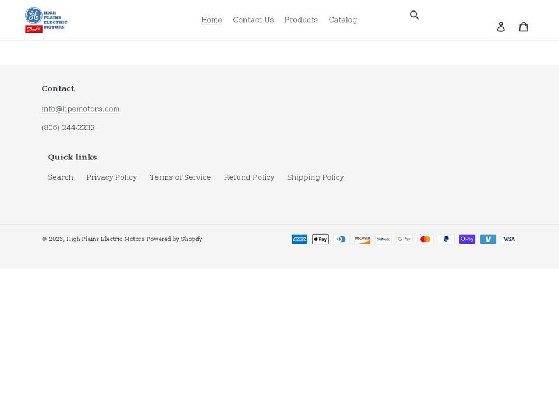The width and height of the screenshot is (559, 419).
Task: Click the High Plains Electric Motors logo
Action: pos(47,20)
